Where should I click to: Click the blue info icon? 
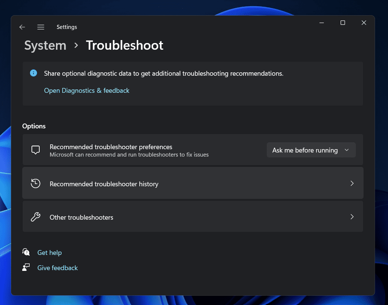(x=33, y=73)
